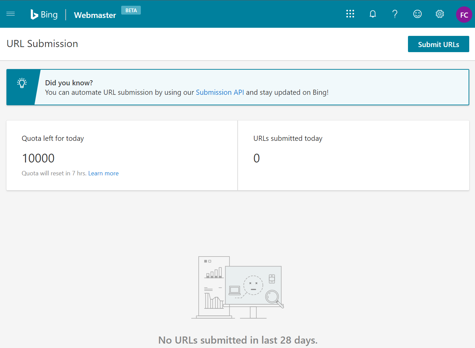Viewport: 475px width, 348px height.
Task: Open the navigation hamburger menu
Action: 10,14
